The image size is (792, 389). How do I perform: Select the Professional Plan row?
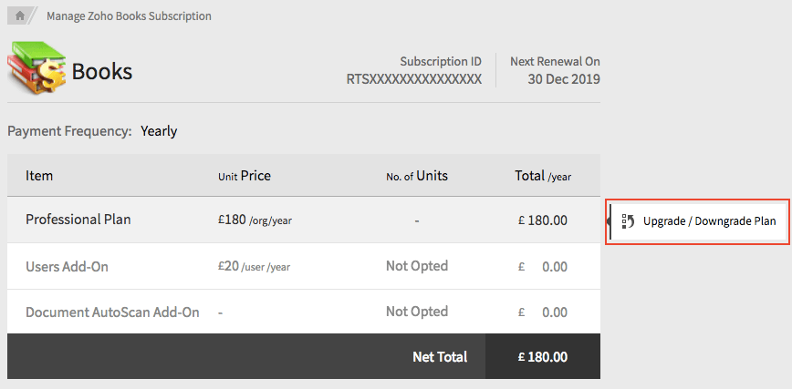[x=78, y=220]
